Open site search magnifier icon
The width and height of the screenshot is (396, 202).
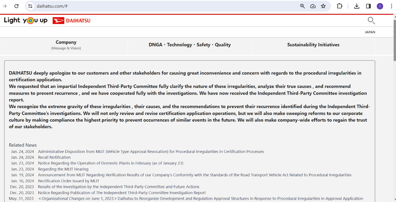tap(371, 21)
